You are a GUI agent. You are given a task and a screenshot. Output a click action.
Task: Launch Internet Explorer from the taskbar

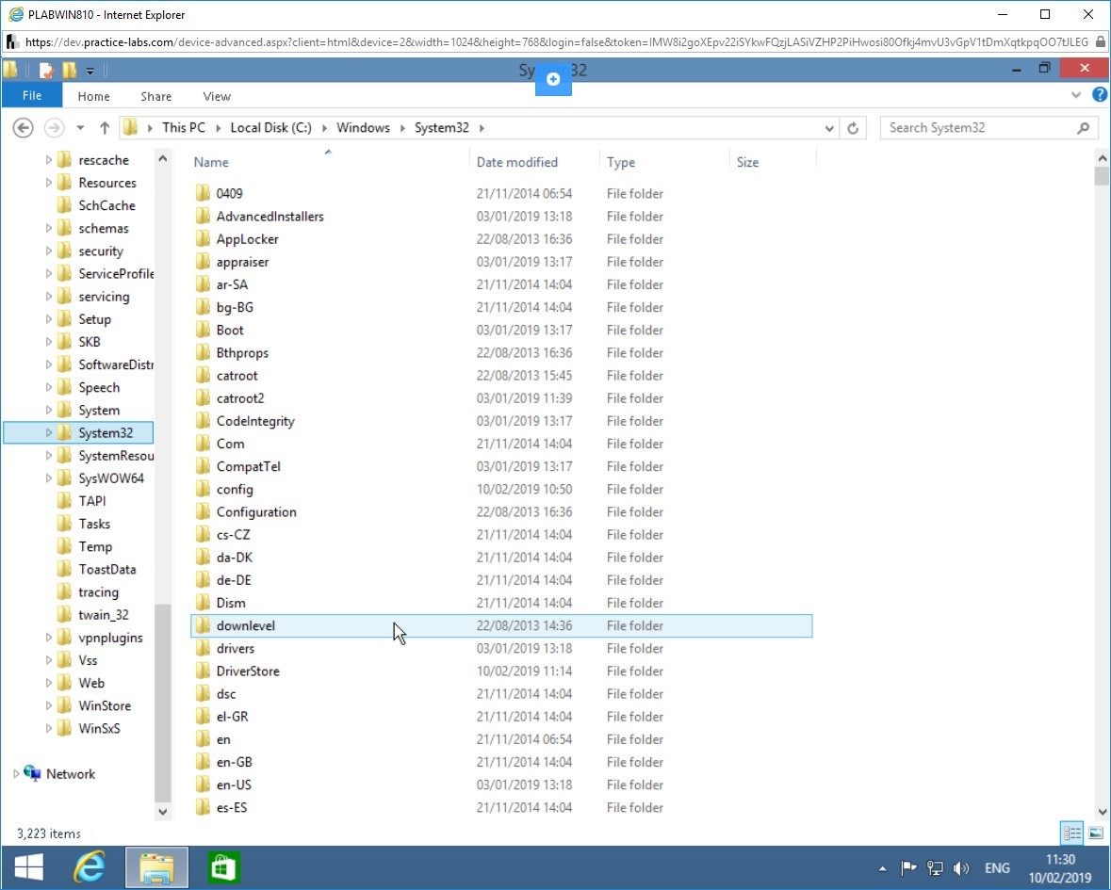(90, 866)
